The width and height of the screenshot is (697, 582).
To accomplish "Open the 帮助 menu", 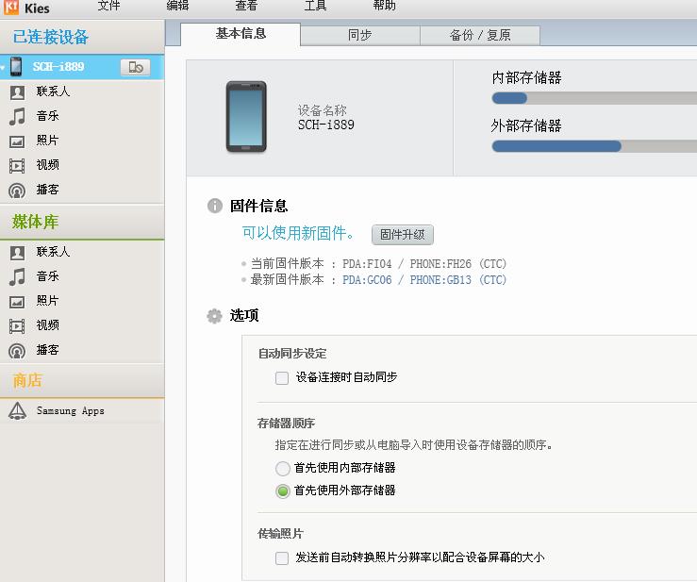I will point(385,6).
